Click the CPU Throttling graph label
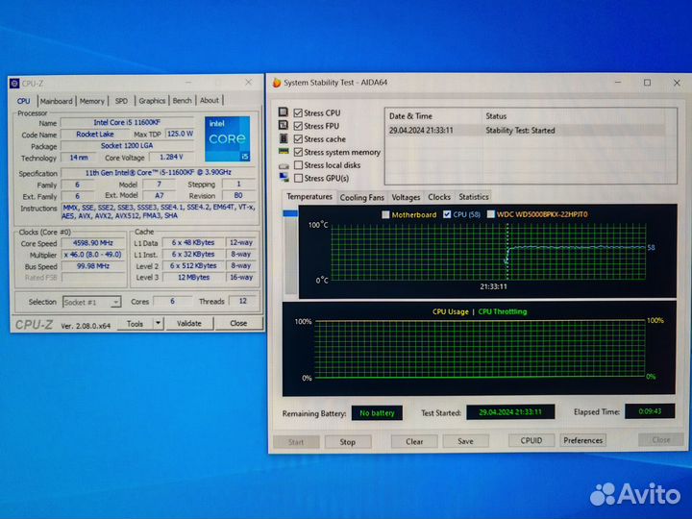 point(503,311)
